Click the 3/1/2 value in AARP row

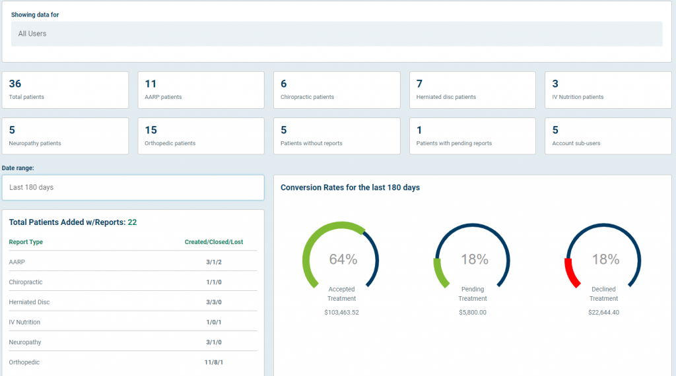click(214, 262)
